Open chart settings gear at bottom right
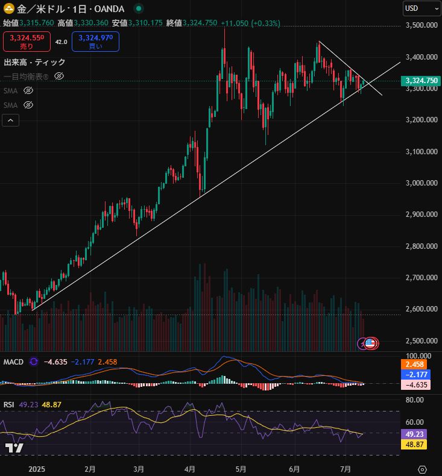Image resolution: width=442 pixels, height=476 pixels. coord(422,469)
